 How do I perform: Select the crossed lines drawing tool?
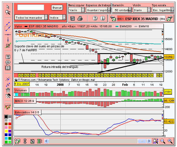(x=8, y=79)
